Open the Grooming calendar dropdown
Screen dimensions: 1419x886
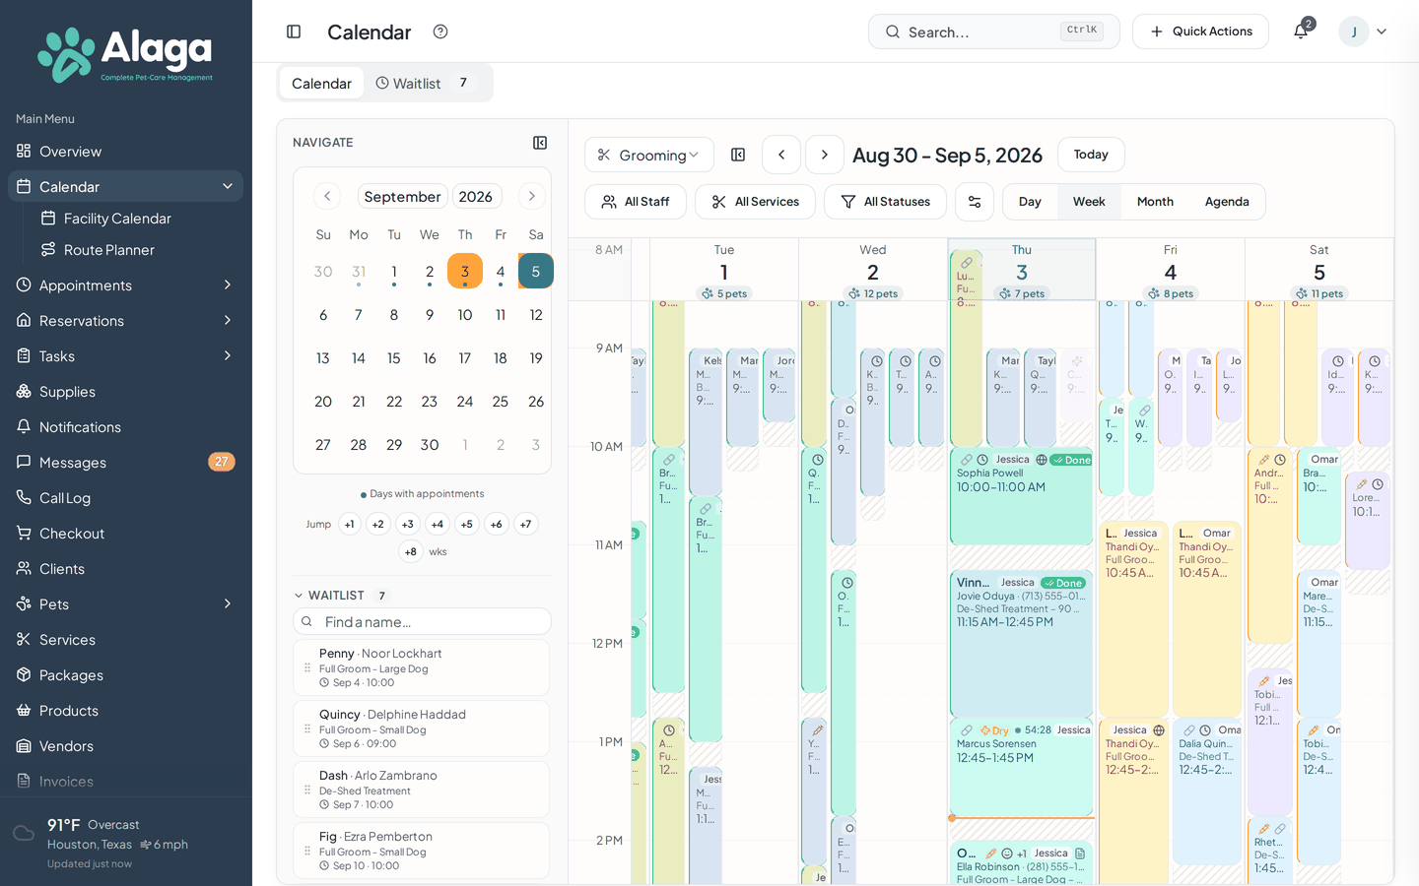click(649, 155)
